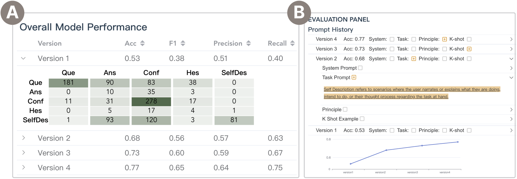Sort table by Acc column
This screenshot has height=179, width=517.
[x=142, y=43]
